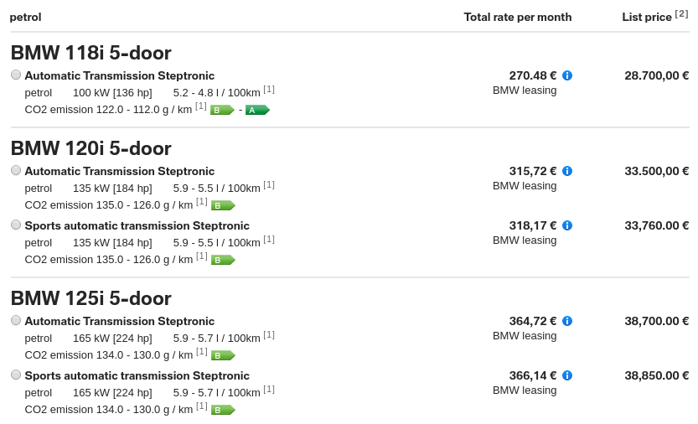Click Total rate per month column header
This screenshot has width=698, height=424.
pos(517,17)
